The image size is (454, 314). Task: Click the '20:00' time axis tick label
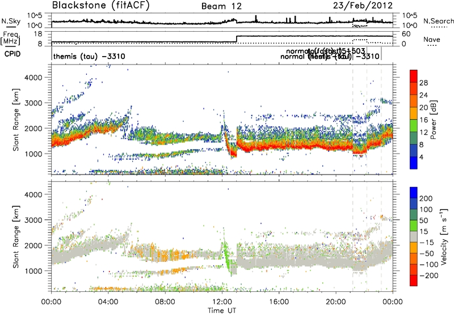click(x=336, y=302)
